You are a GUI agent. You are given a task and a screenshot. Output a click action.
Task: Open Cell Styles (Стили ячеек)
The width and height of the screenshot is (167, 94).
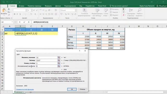105,13
